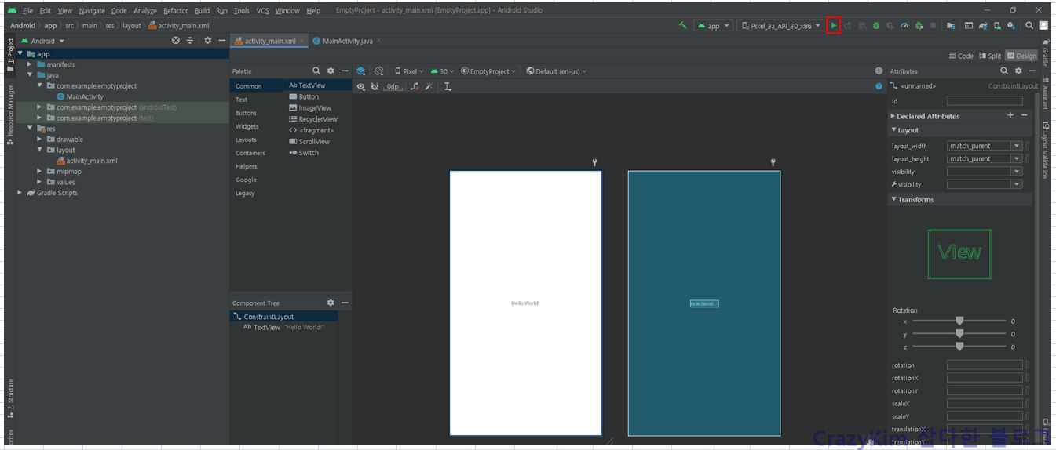Open the AVD Manager phone icon
Screen dimensions: 1056x450
click(x=997, y=26)
